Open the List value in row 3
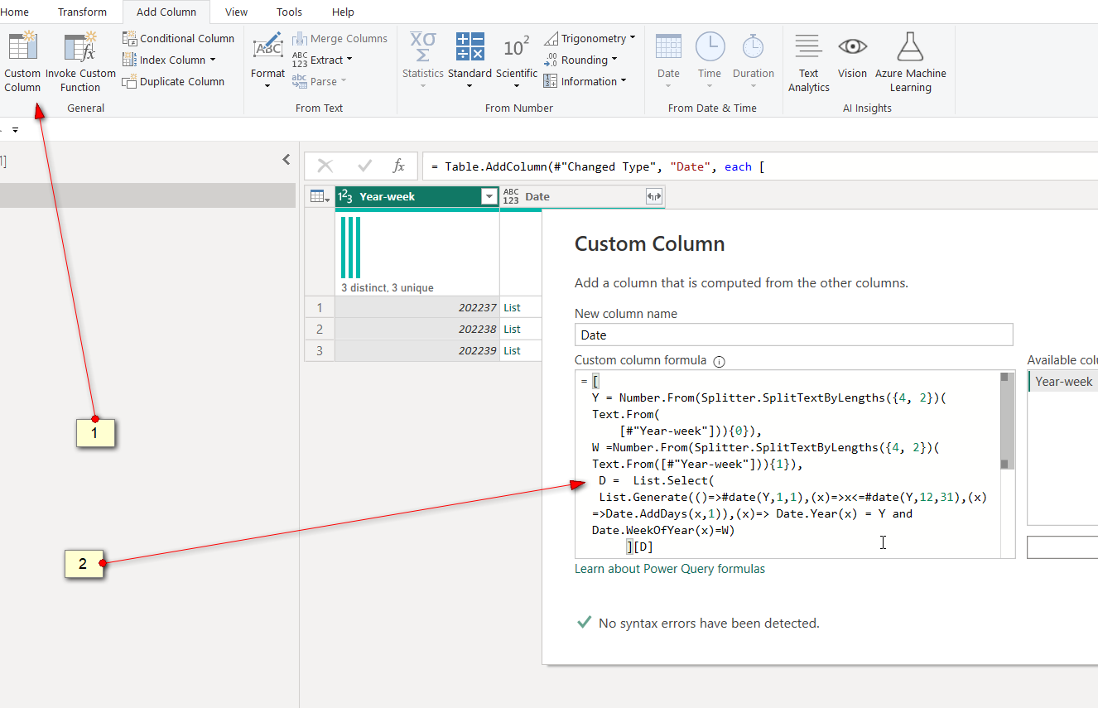This screenshot has height=708, width=1098. point(512,350)
